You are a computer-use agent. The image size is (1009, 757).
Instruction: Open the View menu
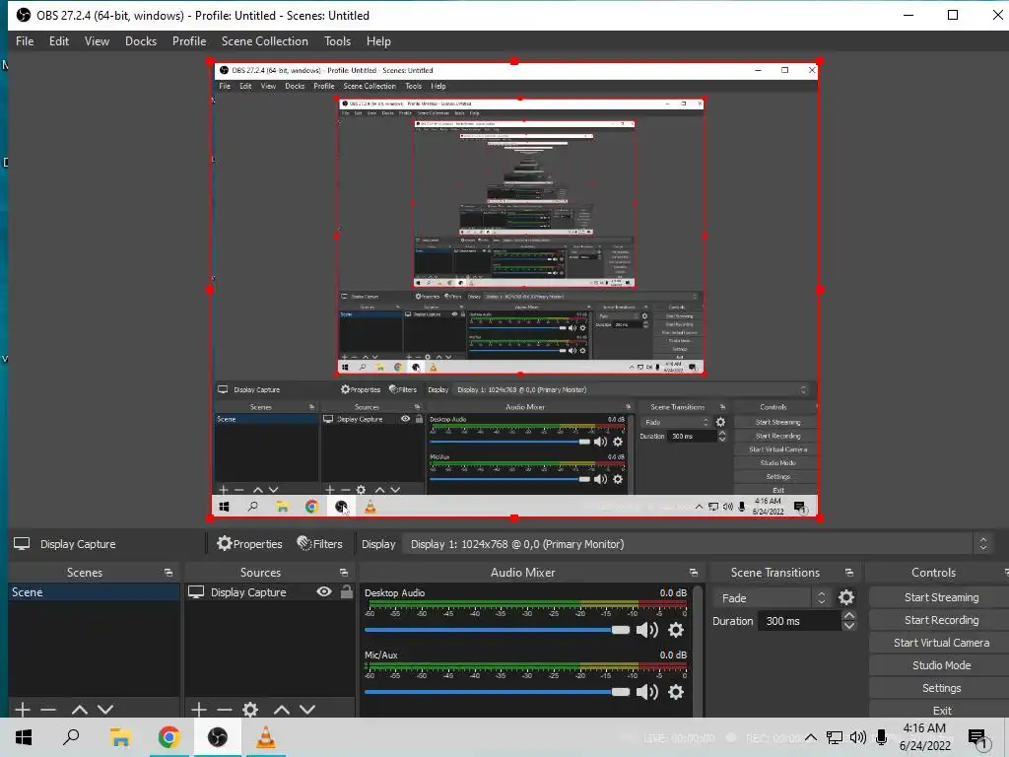pyautogui.click(x=97, y=41)
